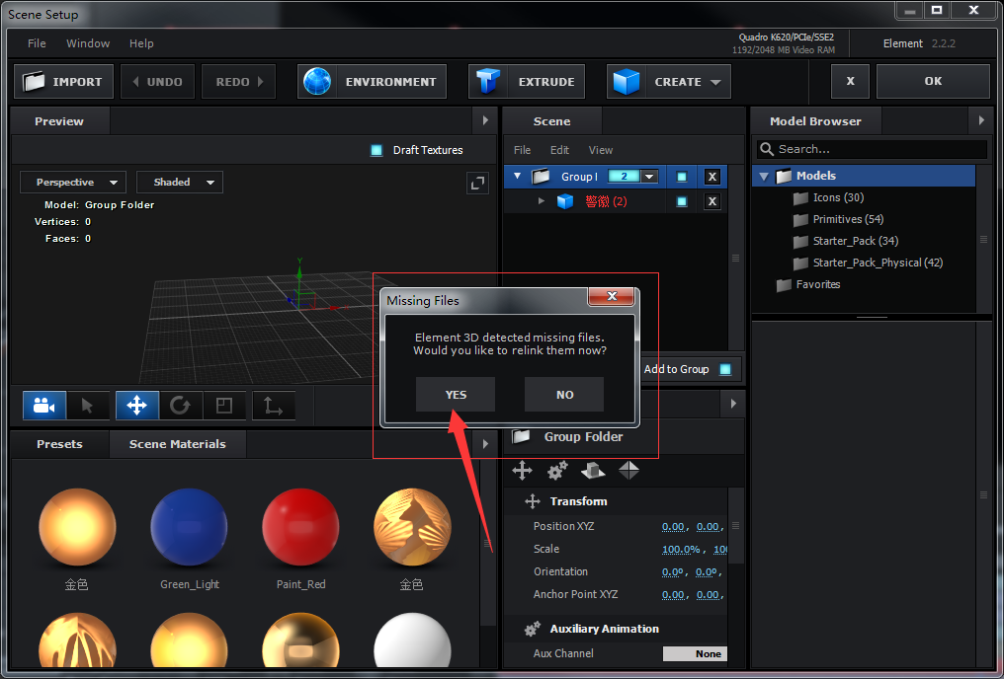This screenshot has height=679, width=1004.
Task: Select the Primitives (54) folder
Action: tap(838, 219)
